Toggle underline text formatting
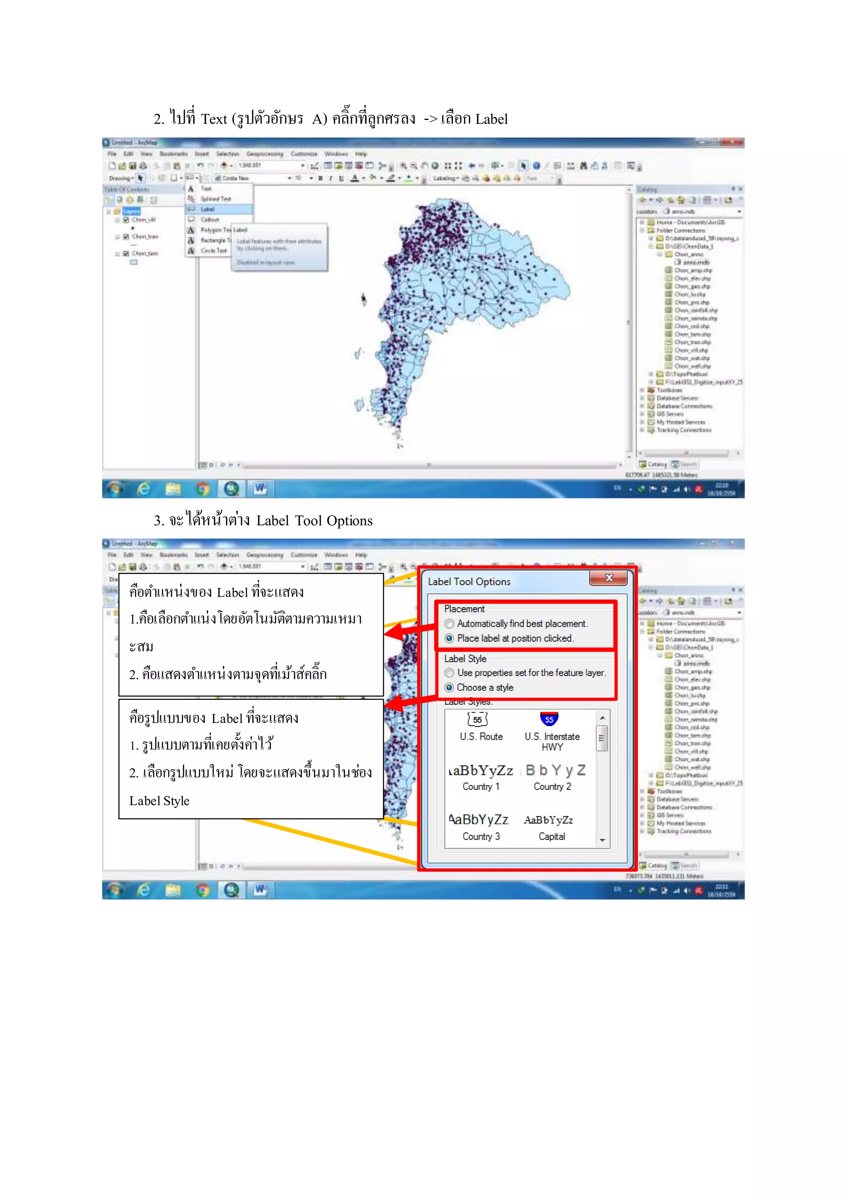The image size is (847, 1198). (341, 178)
